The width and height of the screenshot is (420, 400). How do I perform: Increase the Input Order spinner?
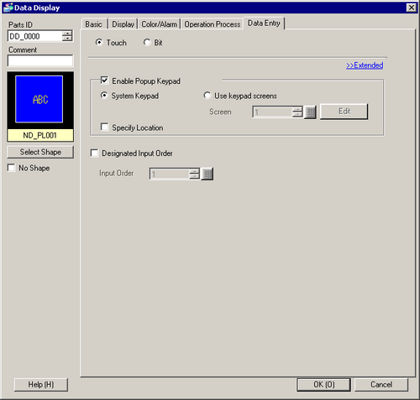[x=194, y=171]
